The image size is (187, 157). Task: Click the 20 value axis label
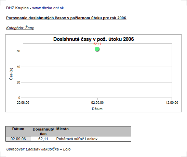18,82
